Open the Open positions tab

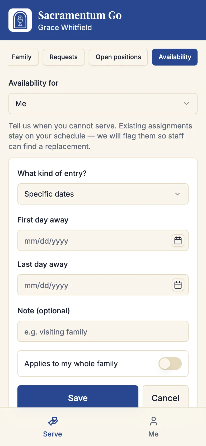118,57
